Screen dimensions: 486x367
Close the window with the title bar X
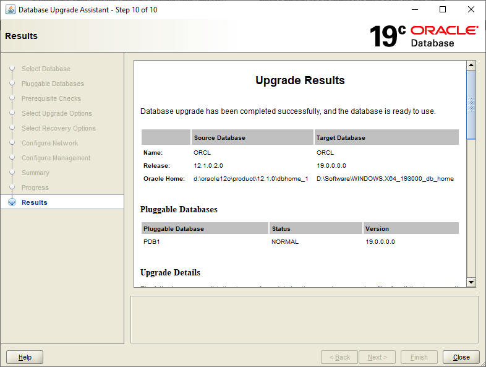coord(471,10)
